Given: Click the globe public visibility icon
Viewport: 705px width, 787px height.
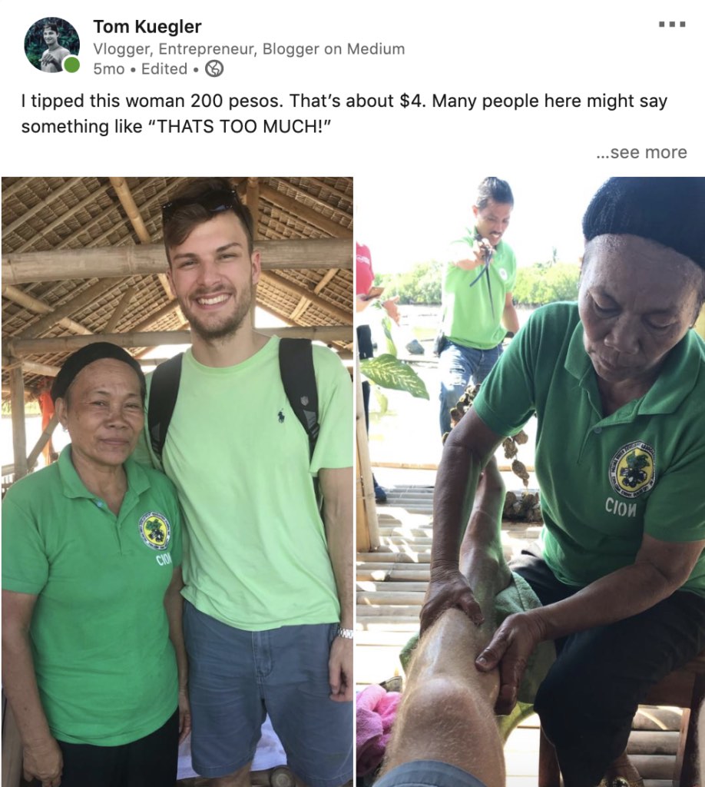Looking at the screenshot, I should pos(214,68).
